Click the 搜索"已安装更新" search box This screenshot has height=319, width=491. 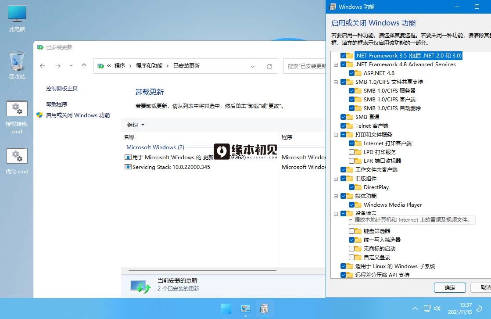305,66
